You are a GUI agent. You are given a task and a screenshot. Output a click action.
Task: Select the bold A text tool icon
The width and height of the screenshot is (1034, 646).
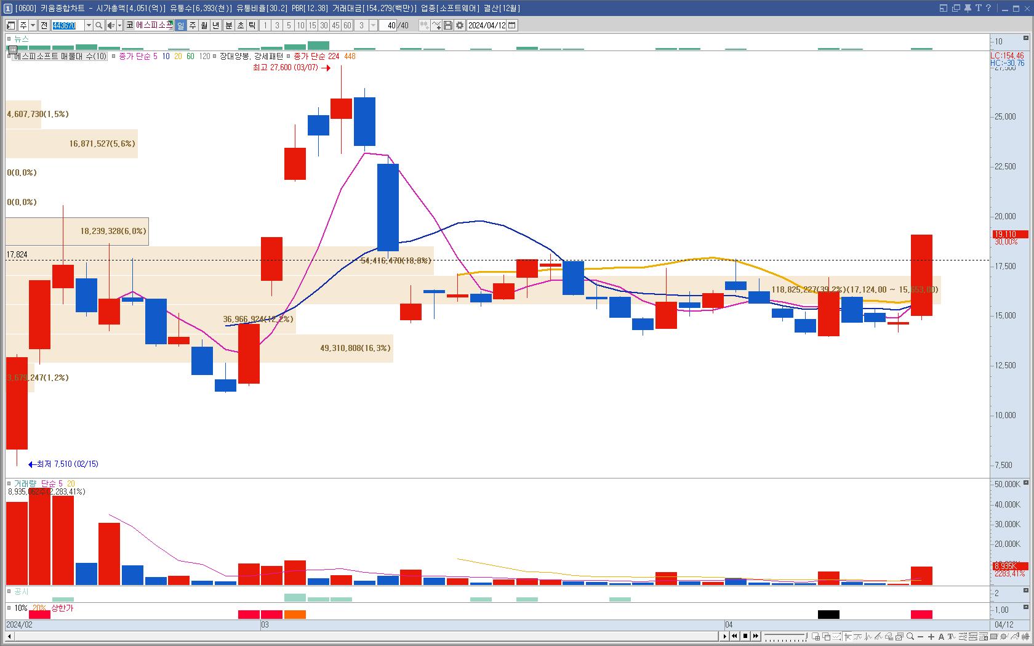pyautogui.click(x=941, y=636)
